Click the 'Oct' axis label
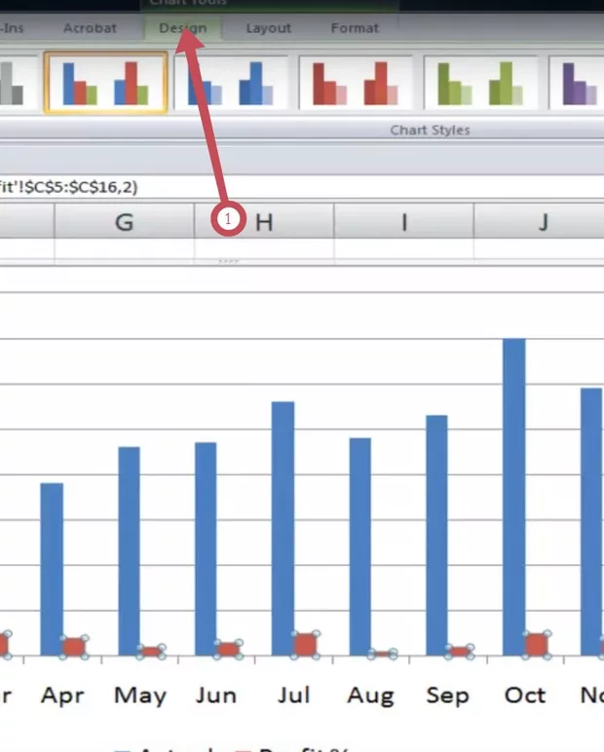604x752 pixels. [525, 695]
